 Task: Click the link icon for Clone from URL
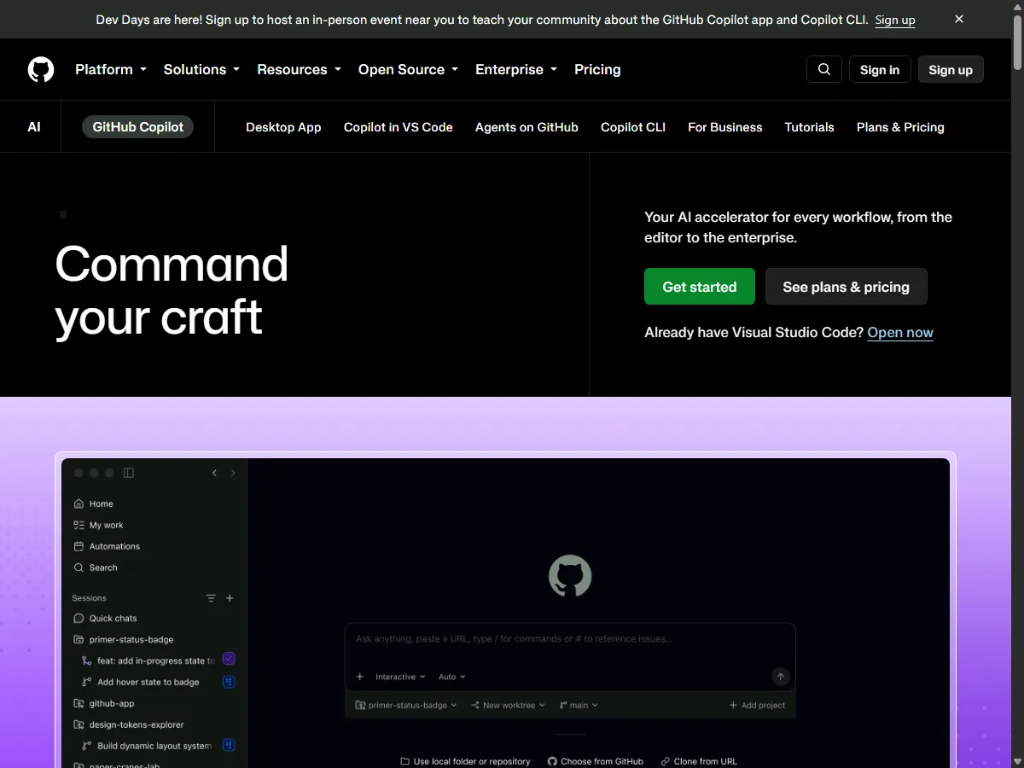click(665, 761)
